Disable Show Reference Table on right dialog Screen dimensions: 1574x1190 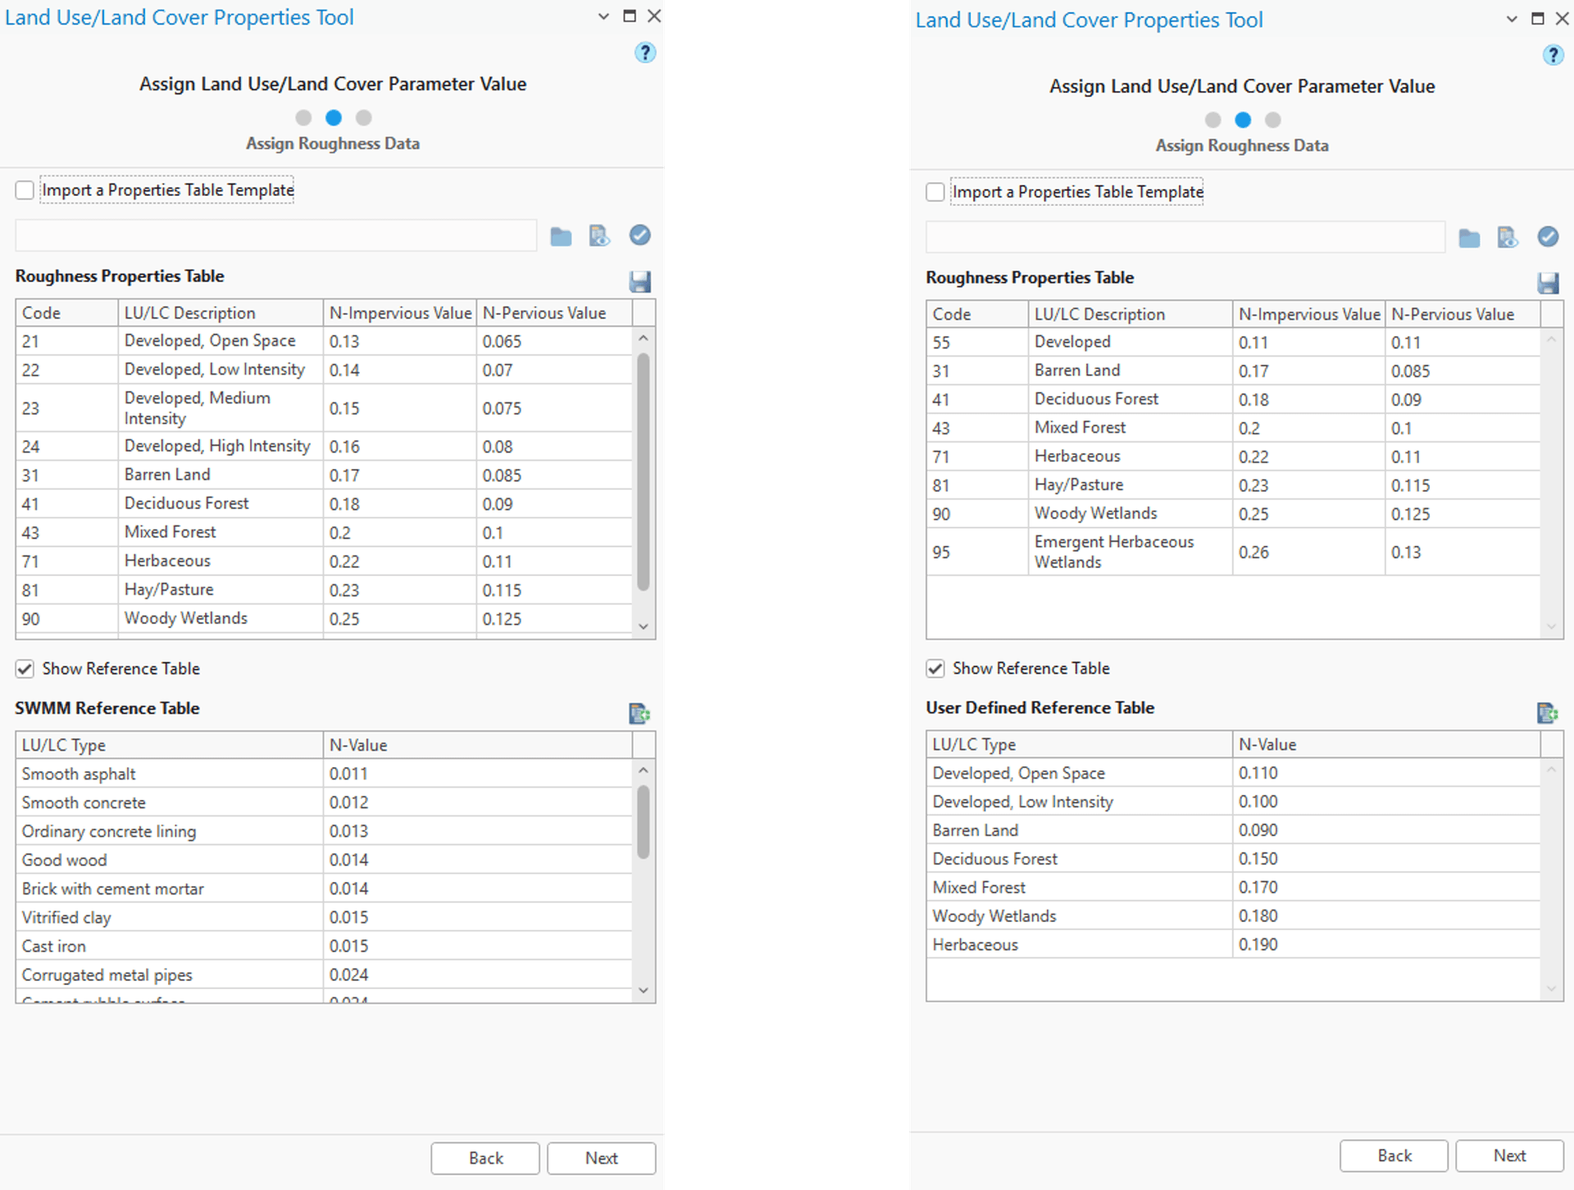click(x=935, y=668)
